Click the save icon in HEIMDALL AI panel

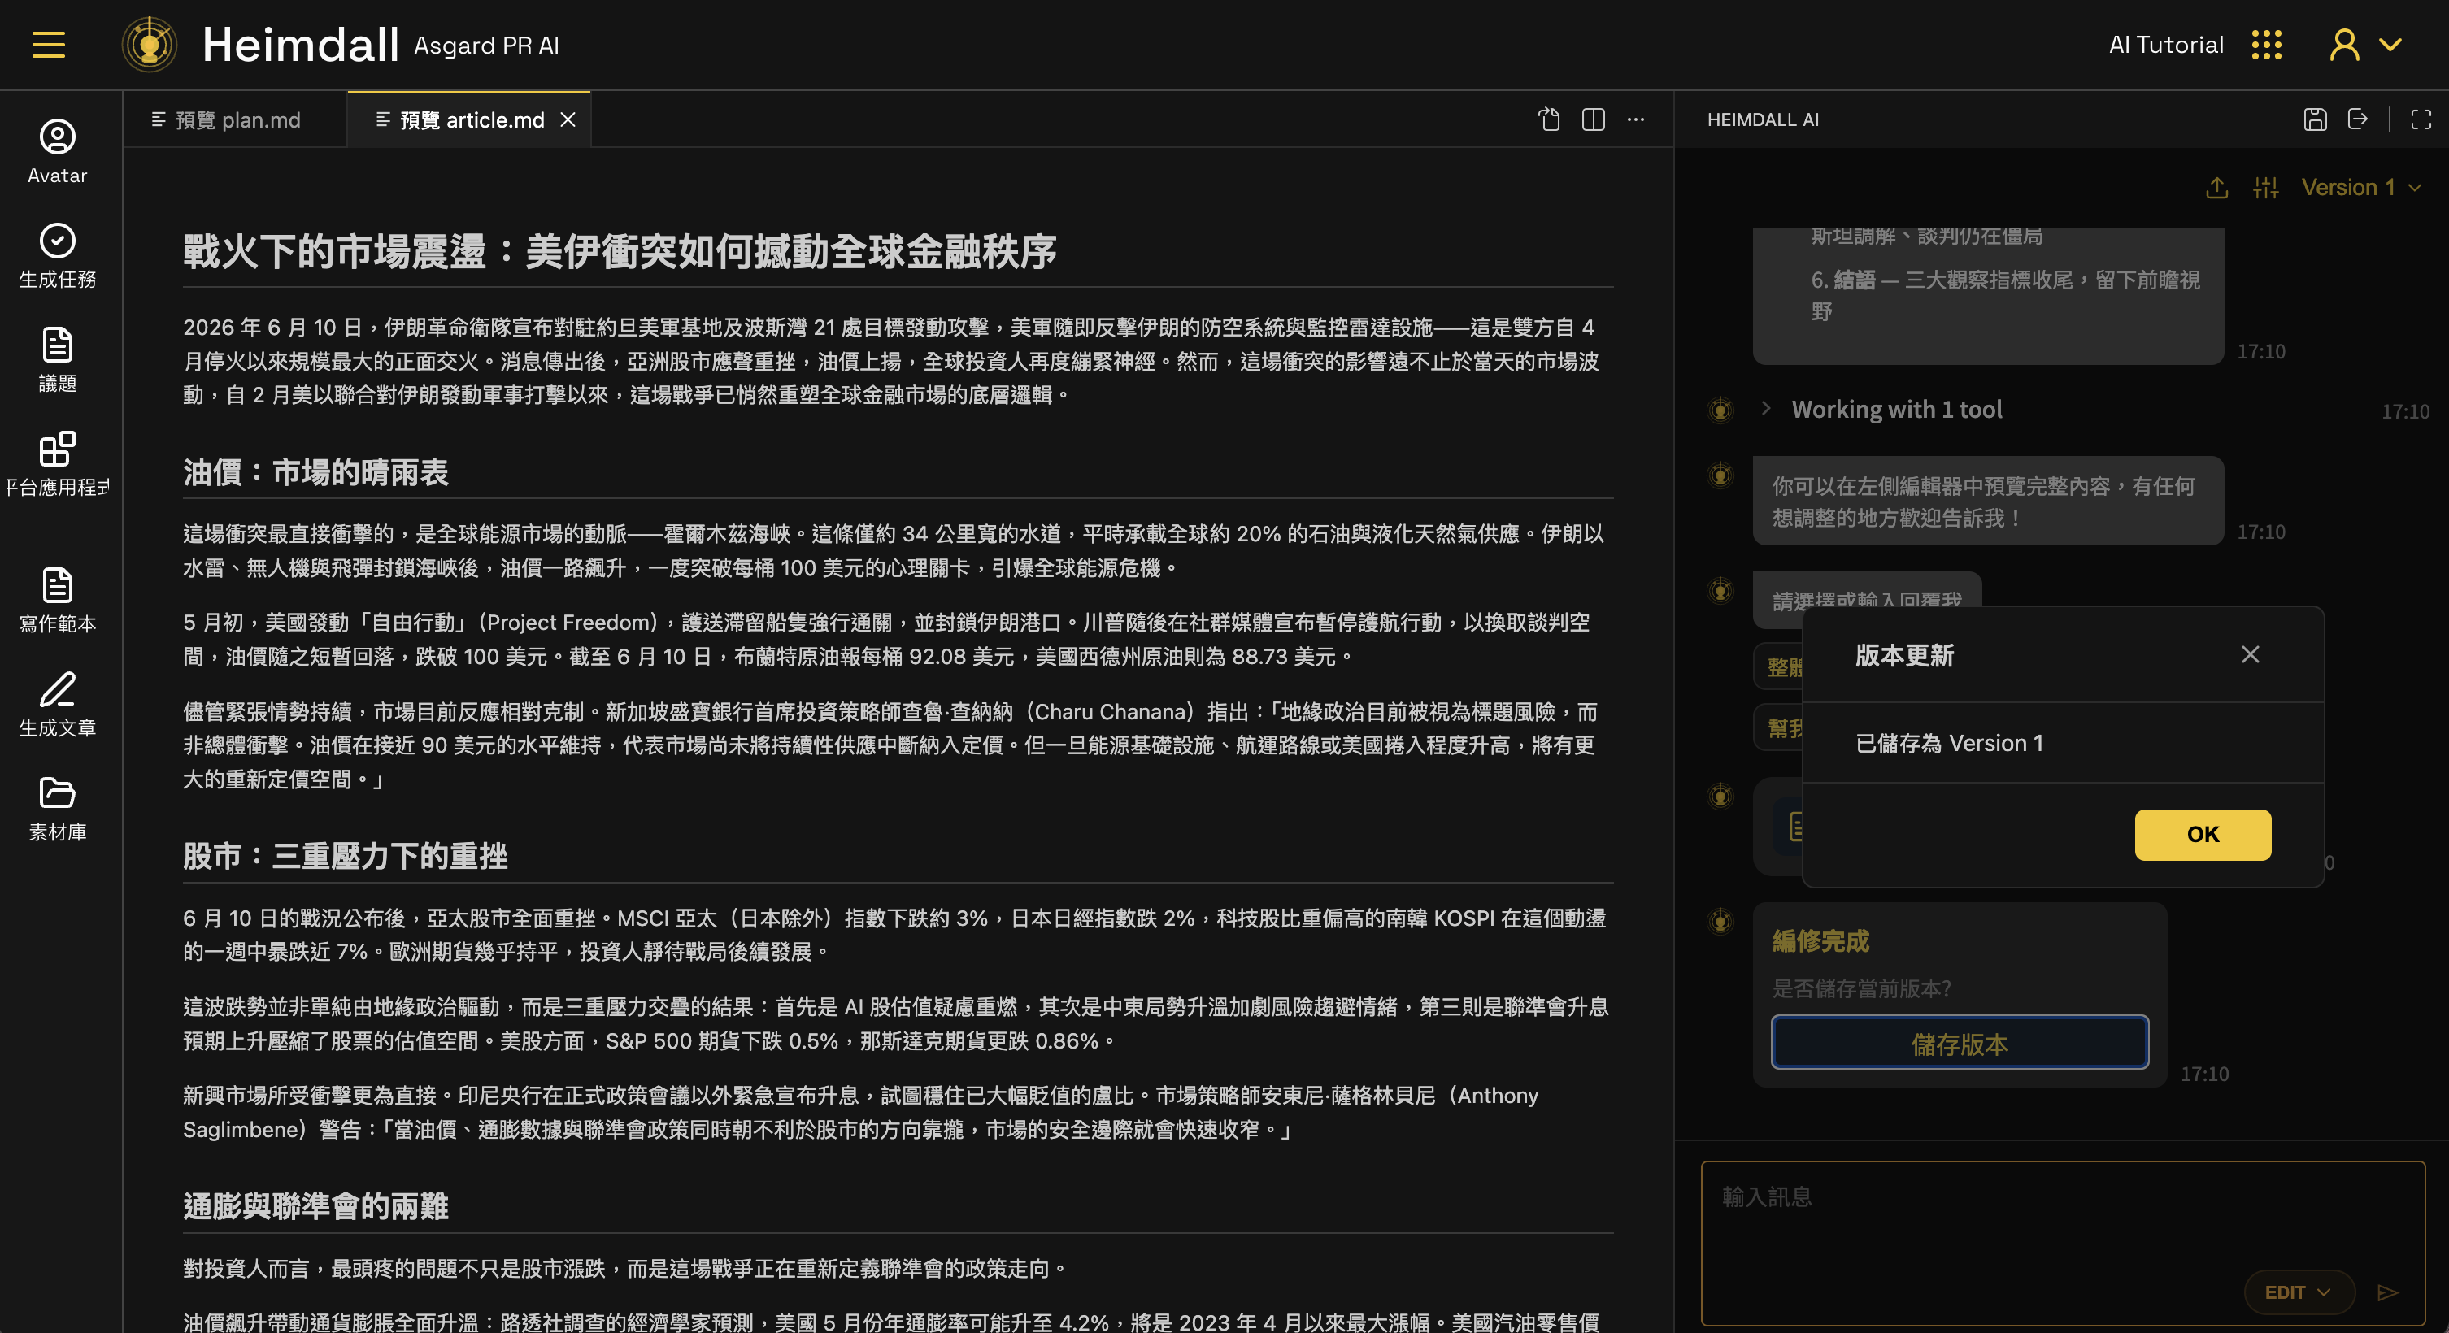pos(2315,119)
